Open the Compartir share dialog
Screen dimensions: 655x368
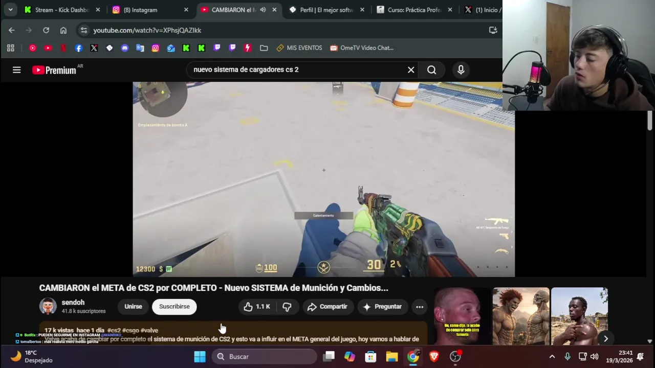[x=327, y=307]
